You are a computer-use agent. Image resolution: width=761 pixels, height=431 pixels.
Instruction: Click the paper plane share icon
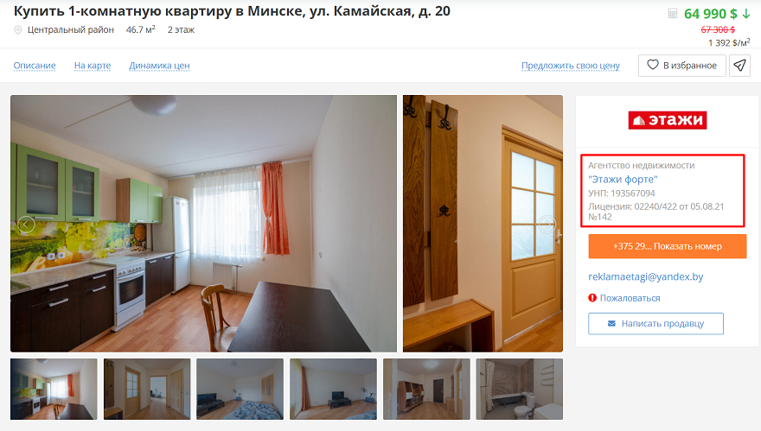tap(739, 66)
